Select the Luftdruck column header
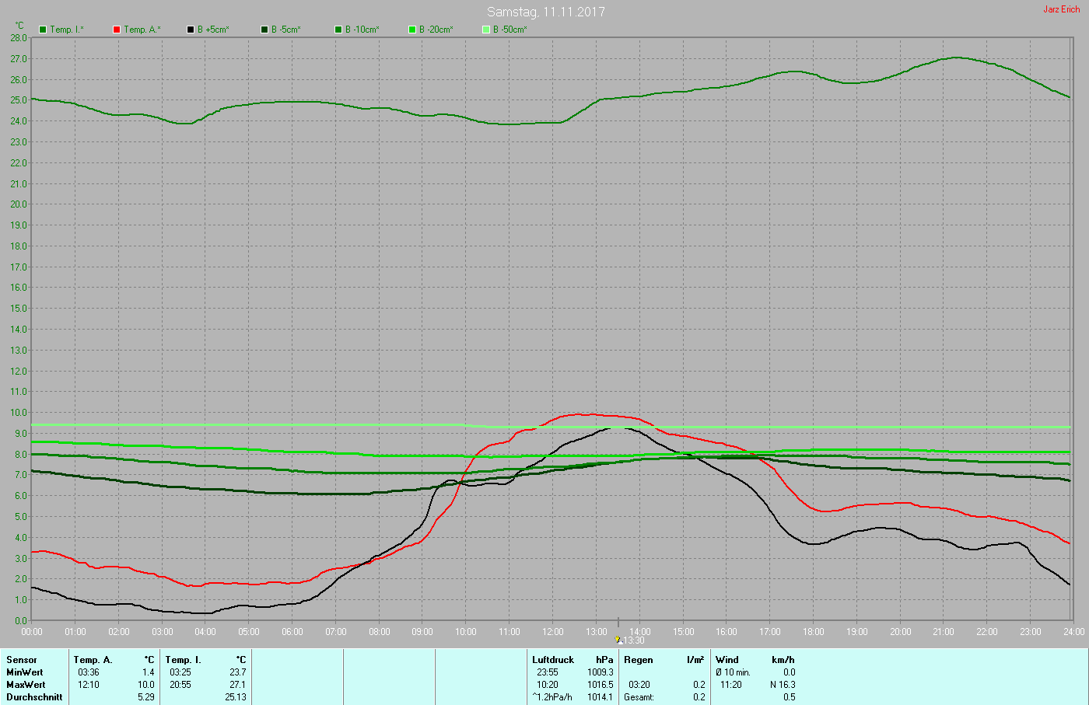This screenshot has width=1089, height=705. pos(552,660)
